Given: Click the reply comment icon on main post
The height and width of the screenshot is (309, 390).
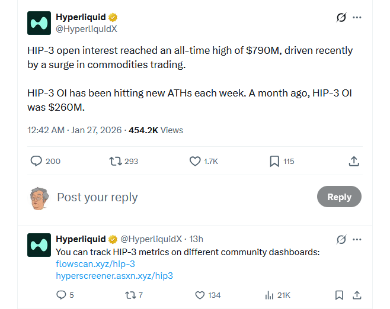Looking at the screenshot, I should click(x=36, y=160).
